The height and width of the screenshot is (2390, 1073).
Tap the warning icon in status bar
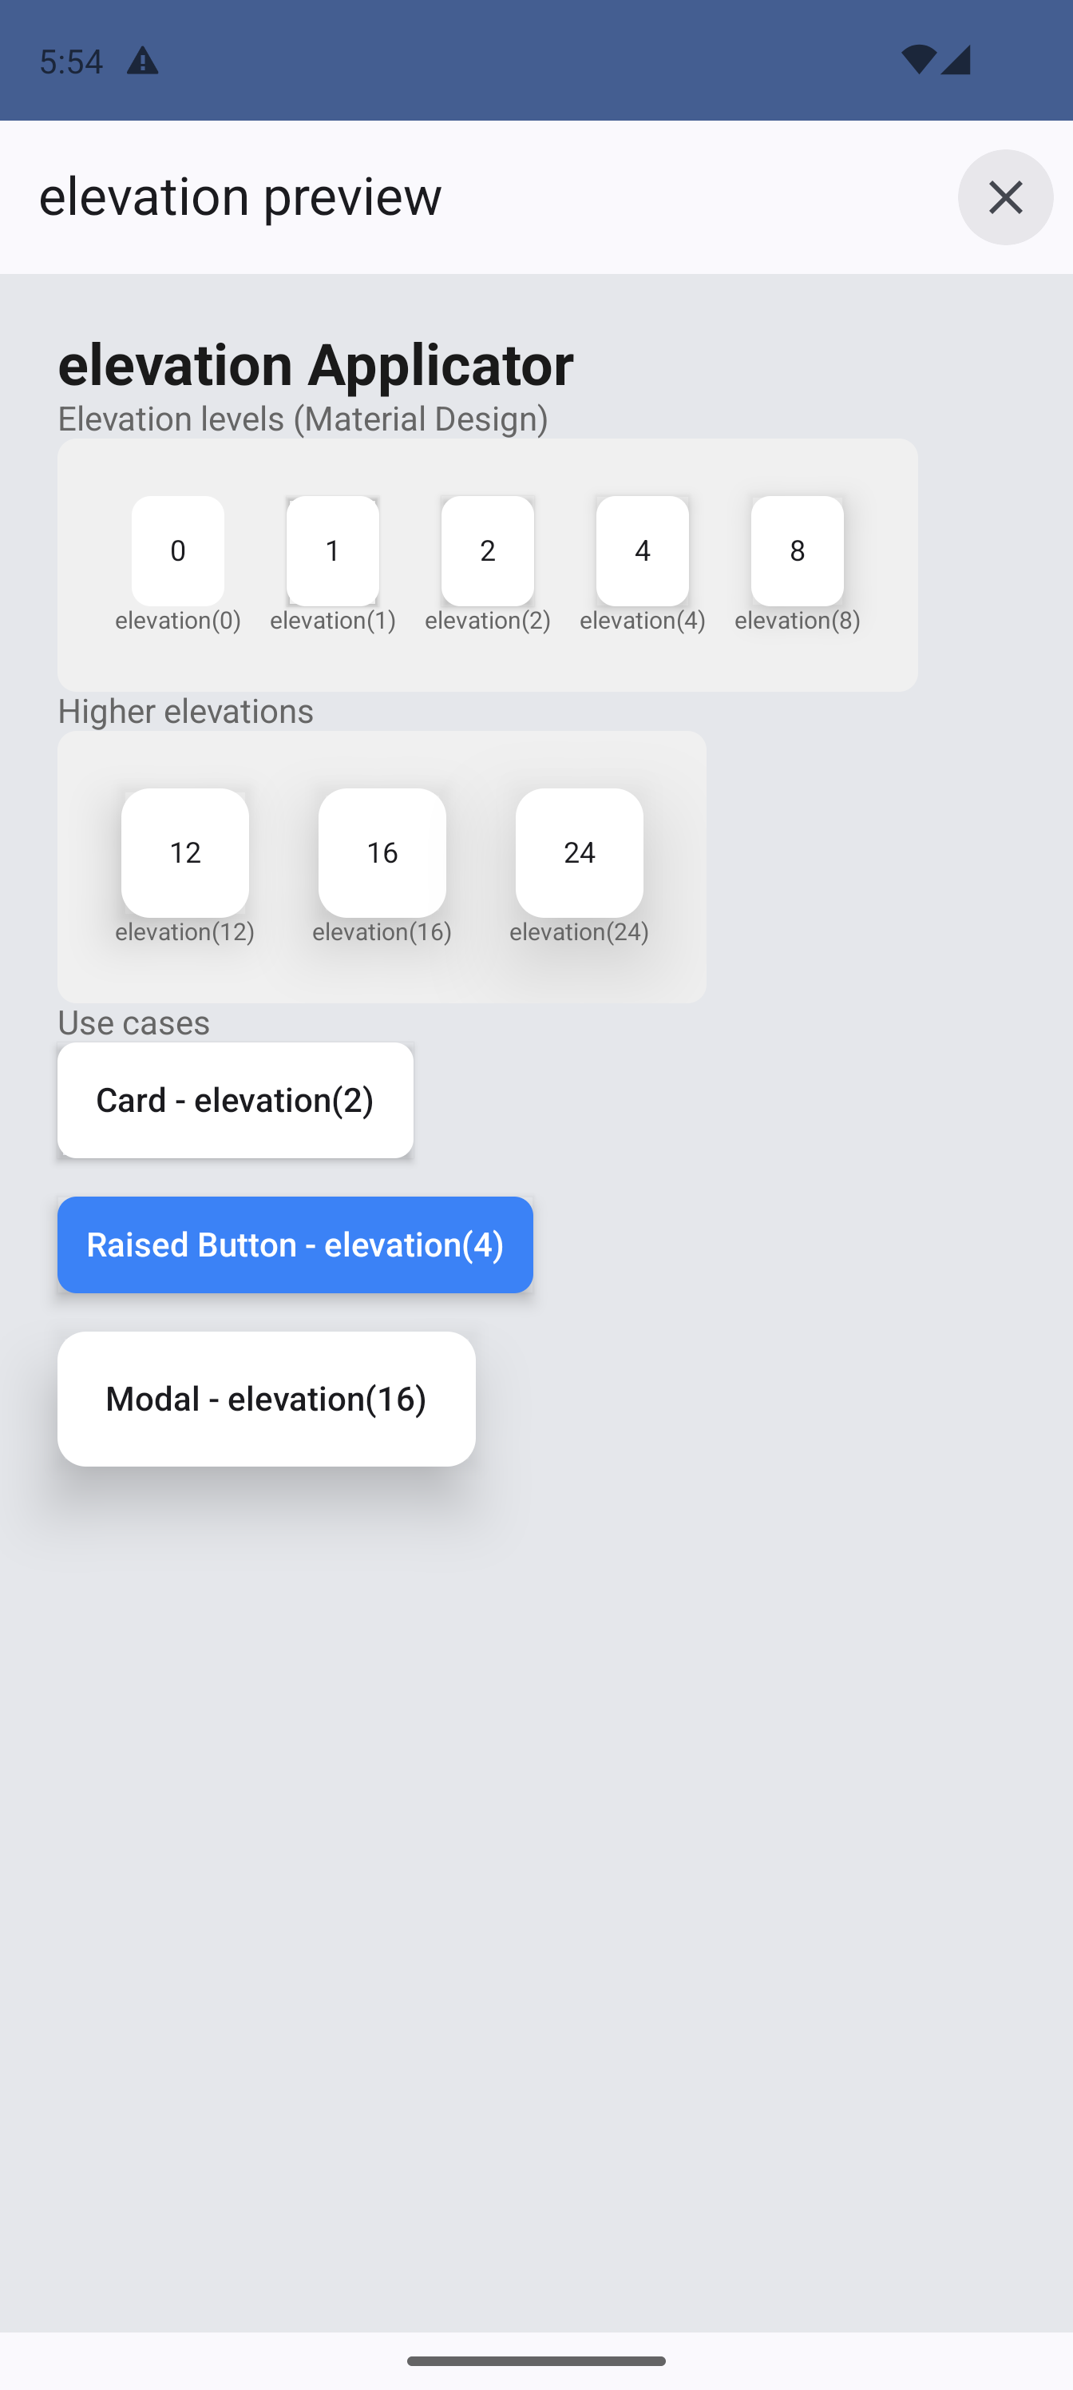click(x=142, y=62)
